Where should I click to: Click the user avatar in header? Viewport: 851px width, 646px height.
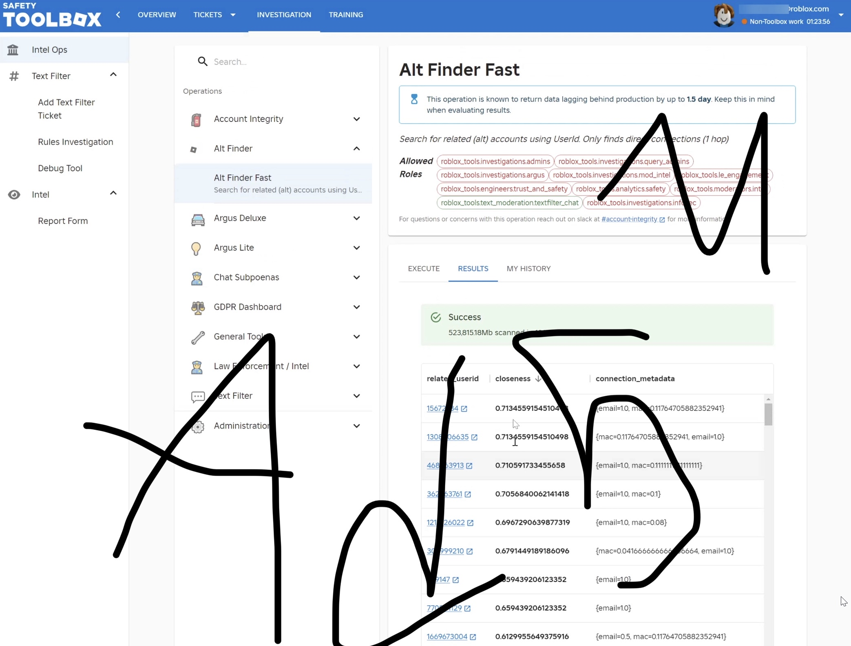(x=724, y=15)
